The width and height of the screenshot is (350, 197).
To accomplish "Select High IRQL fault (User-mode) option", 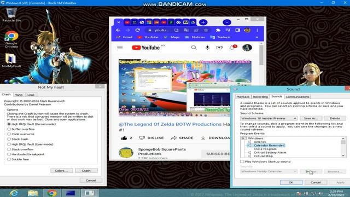I will pos(9,144).
